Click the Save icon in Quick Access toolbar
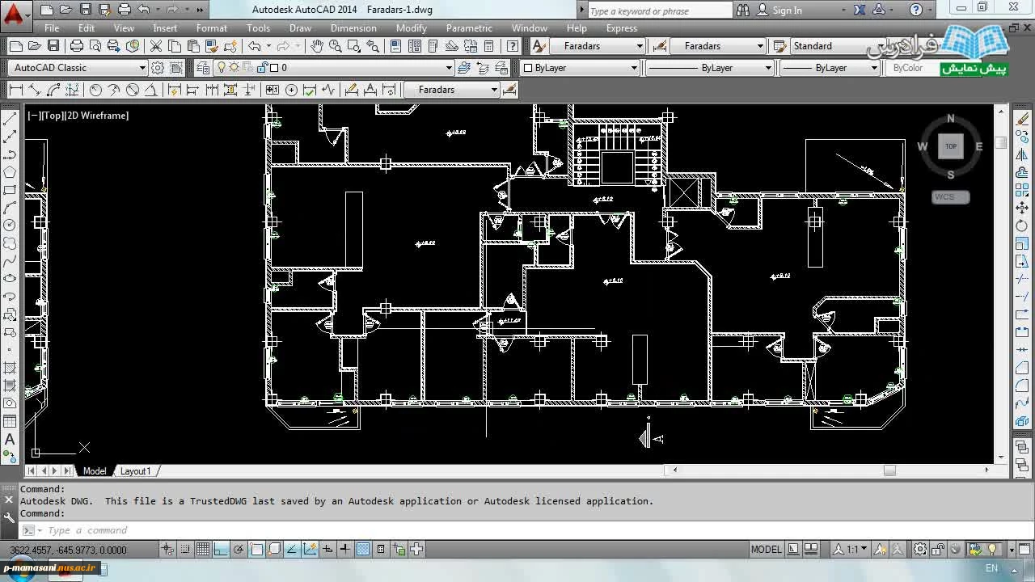 [86, 10]
